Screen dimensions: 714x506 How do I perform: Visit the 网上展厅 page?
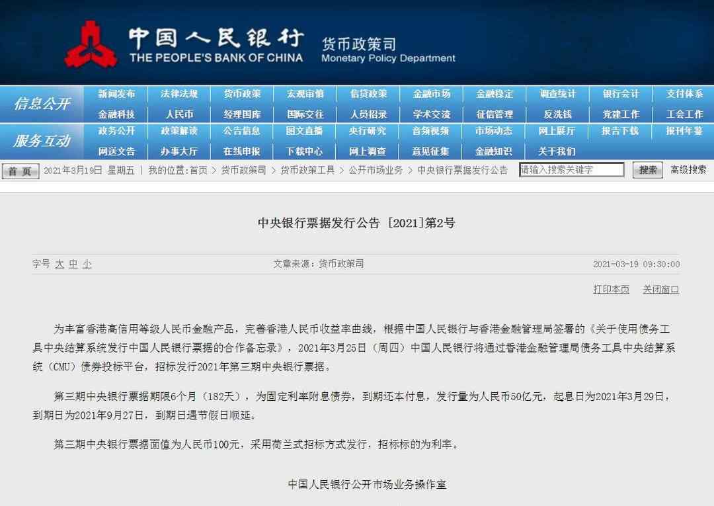tap(557, 131)
